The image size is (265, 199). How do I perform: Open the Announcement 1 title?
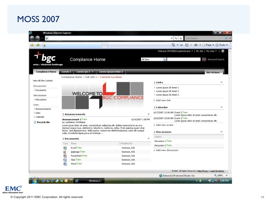coord(72,119)
